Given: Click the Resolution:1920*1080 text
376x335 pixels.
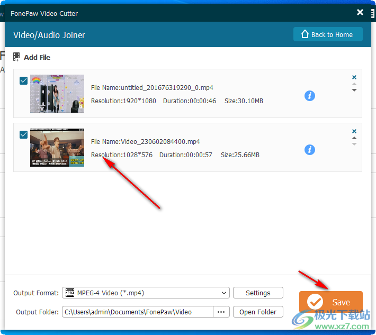Looking at the screenshot, I should point(123,101).
